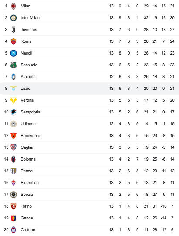The height and width of the screenshot is (236, 179).
Task: Click the Verona yellow logo
Action: 14,100
